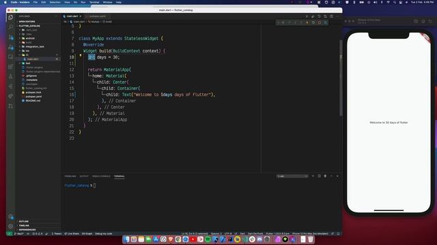Open the Accounts icon in activity bar
The height and width of the screenshot is (245, 437).
pos(11,216)
